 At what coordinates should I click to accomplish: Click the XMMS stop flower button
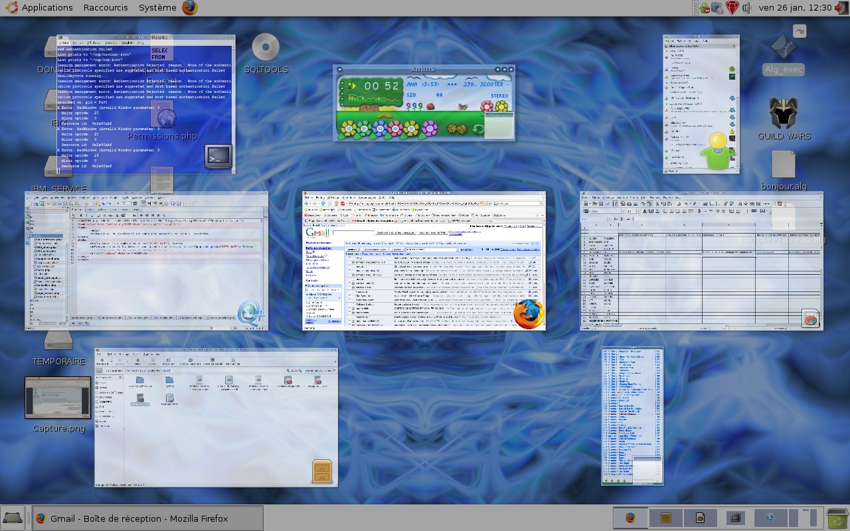tap(396, 128)
